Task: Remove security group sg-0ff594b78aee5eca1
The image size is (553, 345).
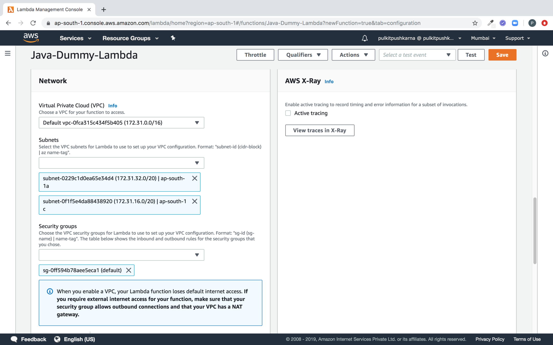Action: click(129, 270)
